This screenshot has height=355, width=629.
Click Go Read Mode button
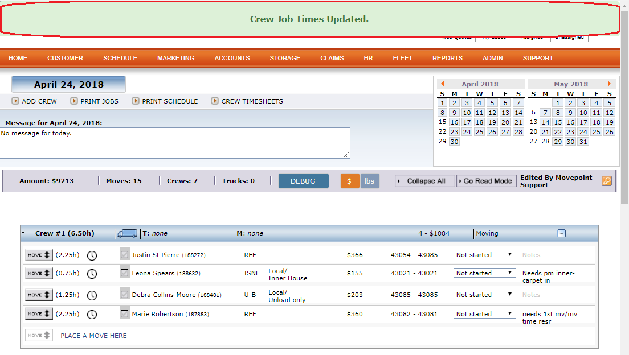click(x=487, y=181)
